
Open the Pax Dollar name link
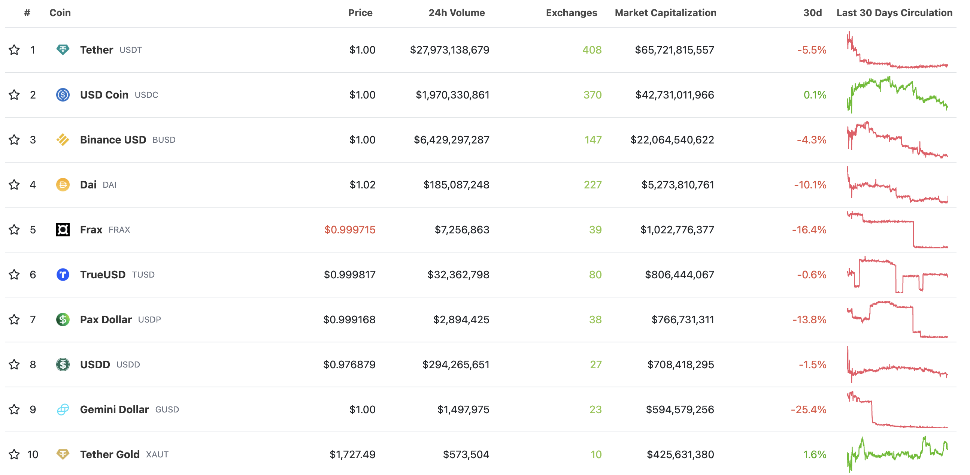point(106,320)
